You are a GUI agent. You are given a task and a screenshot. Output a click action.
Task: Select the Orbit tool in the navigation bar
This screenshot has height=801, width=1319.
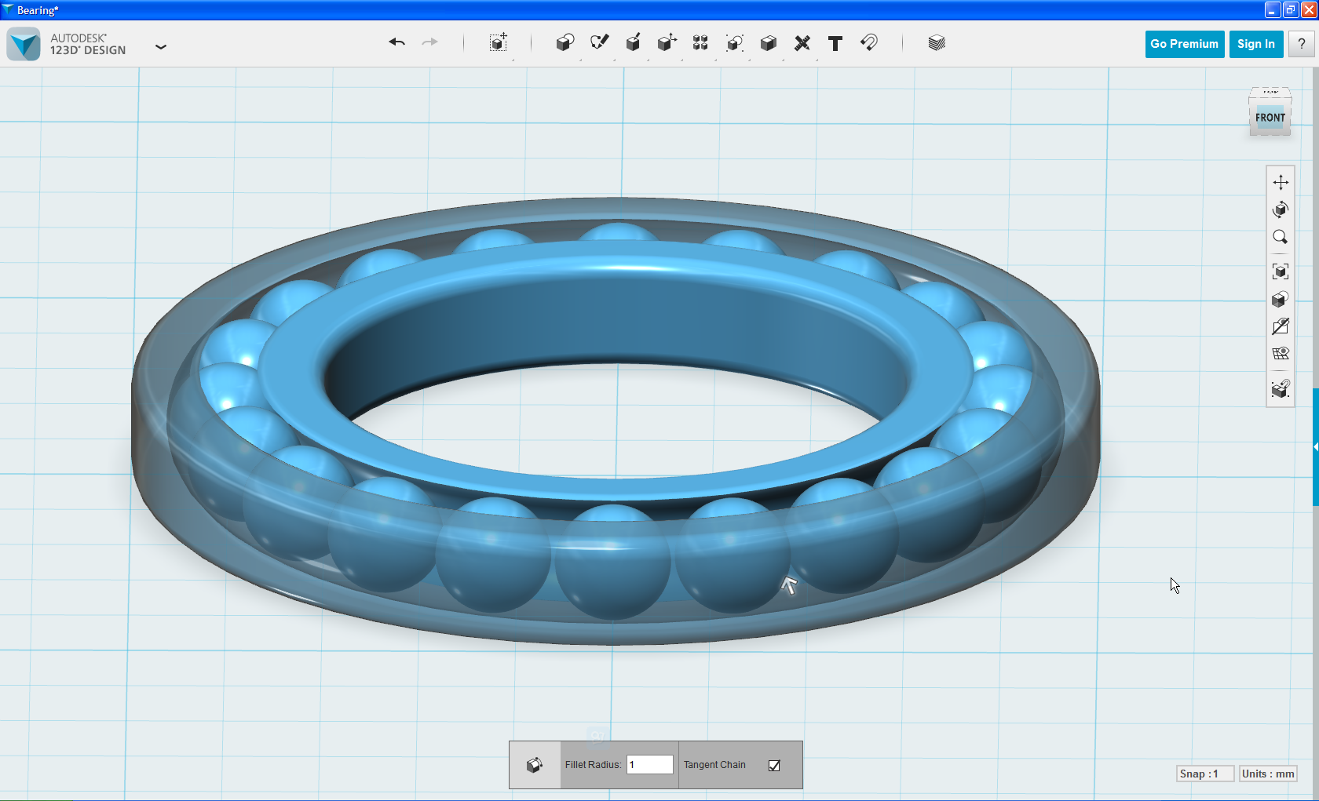1280,209
